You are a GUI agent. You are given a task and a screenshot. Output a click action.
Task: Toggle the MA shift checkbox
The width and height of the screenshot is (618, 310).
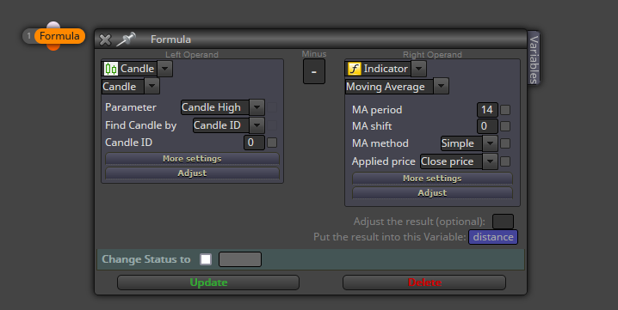[505, 126]
